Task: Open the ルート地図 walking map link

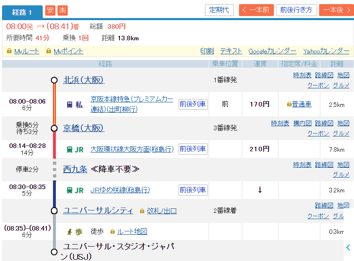Action: tap(132, 231)
